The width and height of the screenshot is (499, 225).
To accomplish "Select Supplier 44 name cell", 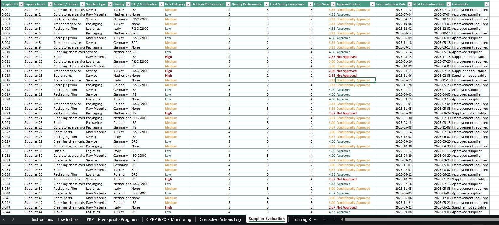I will coord(38,212).
